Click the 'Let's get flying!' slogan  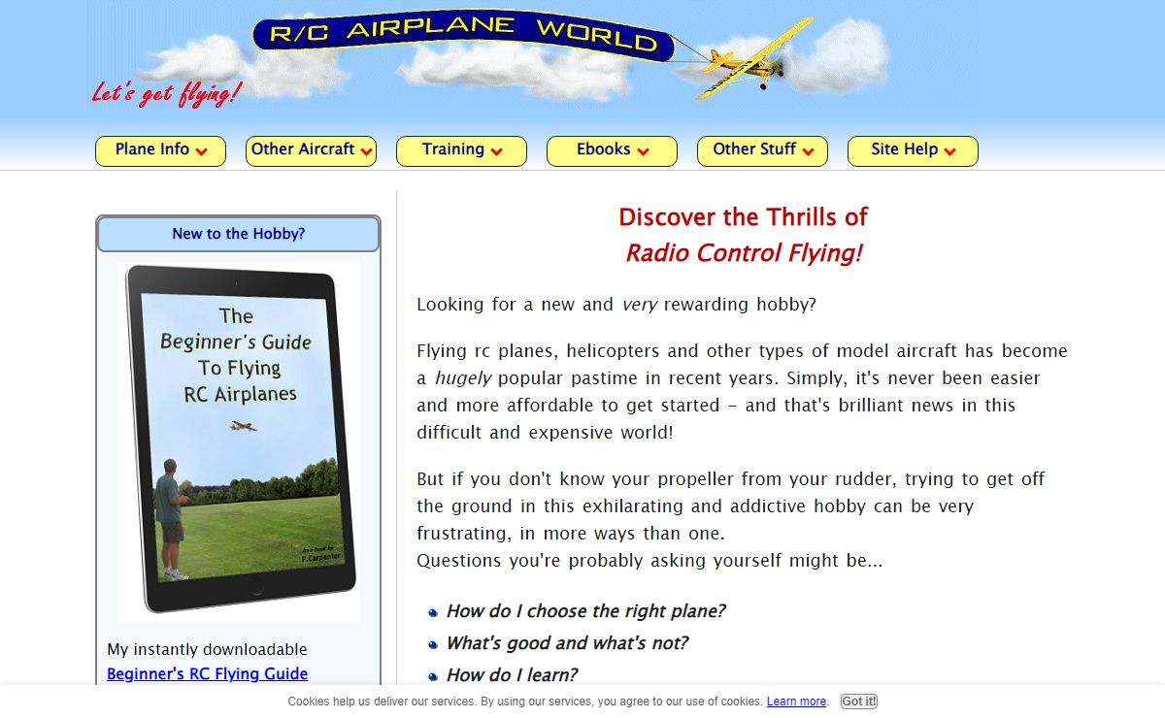tap(166, 93)
